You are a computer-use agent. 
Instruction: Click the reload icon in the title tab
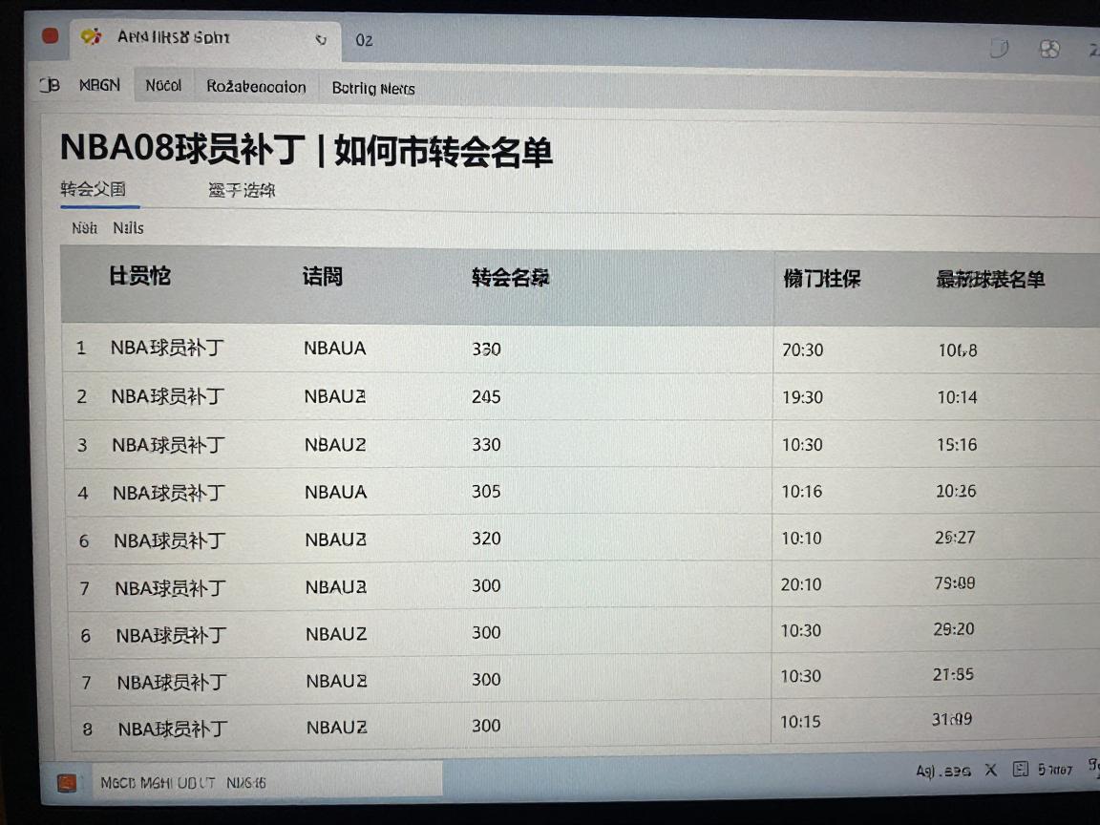point(321,40)
